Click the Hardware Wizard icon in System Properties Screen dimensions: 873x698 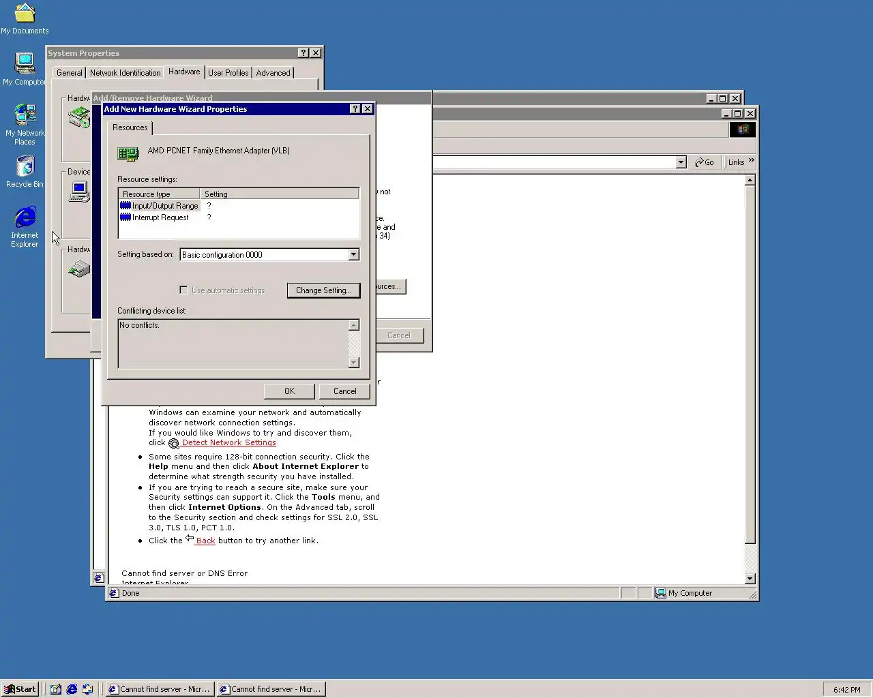pyautogui.click(x=79, y=118)
